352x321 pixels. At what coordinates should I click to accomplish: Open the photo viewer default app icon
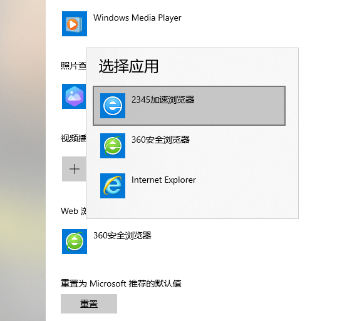[74, 96]
